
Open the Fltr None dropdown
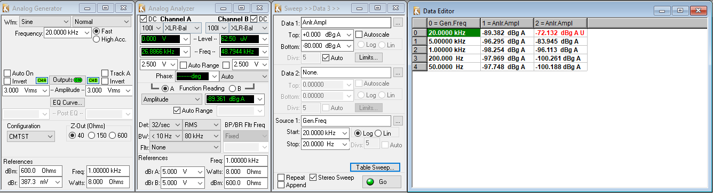pos(185,147)
